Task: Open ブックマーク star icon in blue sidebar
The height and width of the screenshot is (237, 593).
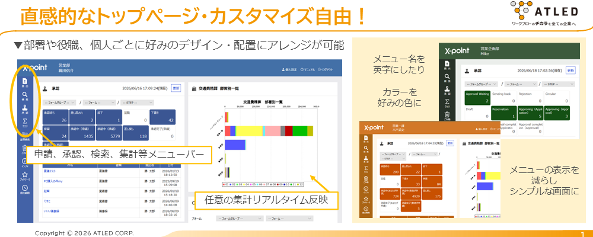Action: click(25, 176)
